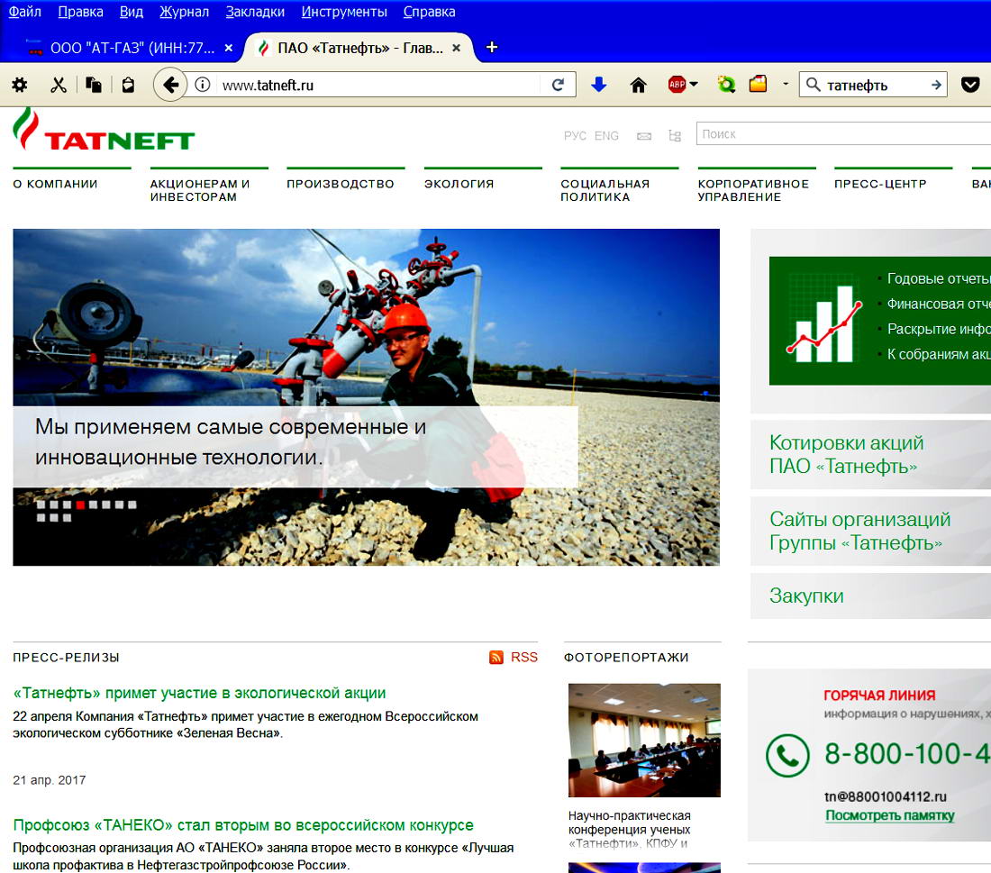This screenshot has height=873, width=991.
Task: Click the Adblock Plus ABP icon
Action: (x=677, y=84)
